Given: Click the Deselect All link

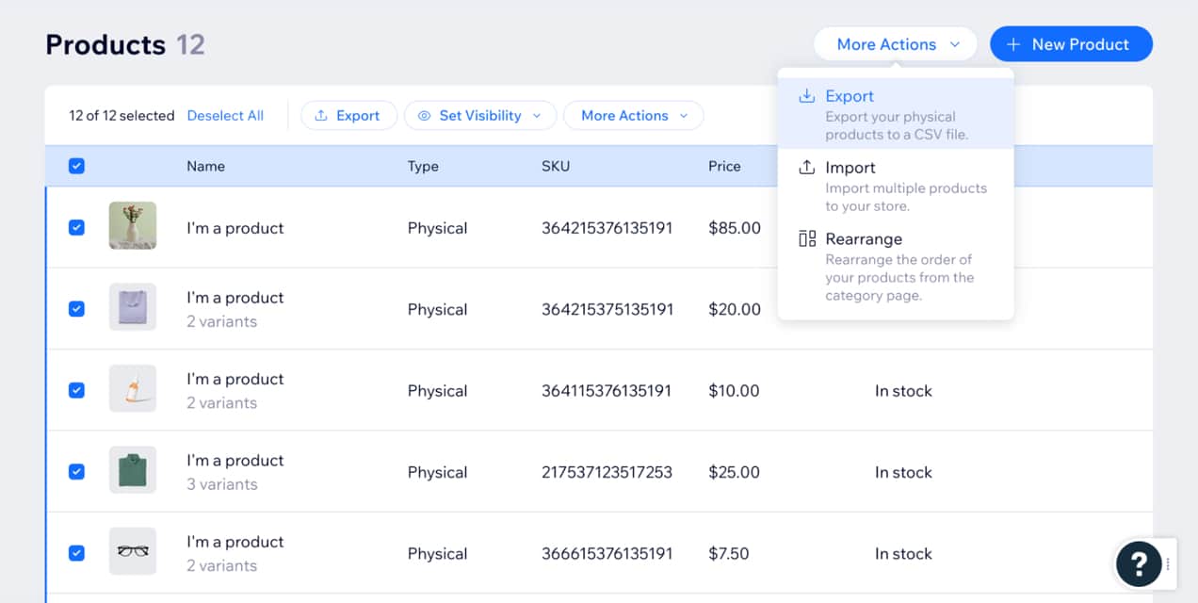Looking at the screenshot, I should click(225, 115).
